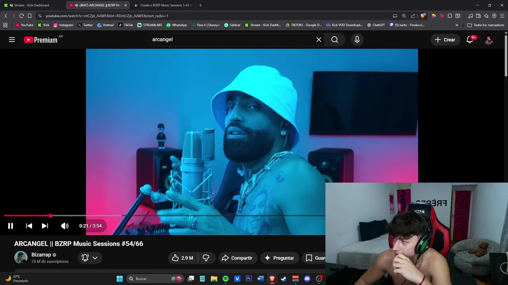Click the taskbar Buscar search box
Screen dimensions: 508x285
(x=156, y=279)
